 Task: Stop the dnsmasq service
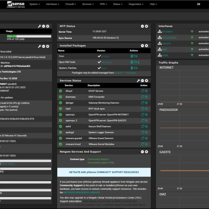point(146,97)
